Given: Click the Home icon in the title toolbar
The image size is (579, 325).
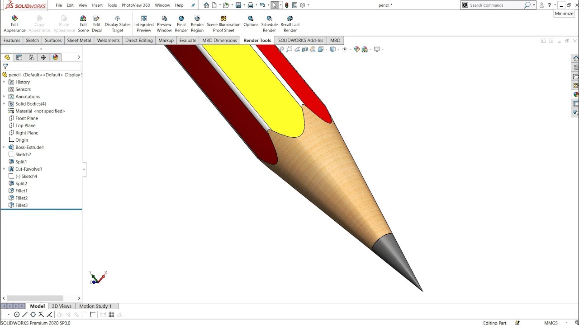Looking at the screenshot, I should [206, 5].
